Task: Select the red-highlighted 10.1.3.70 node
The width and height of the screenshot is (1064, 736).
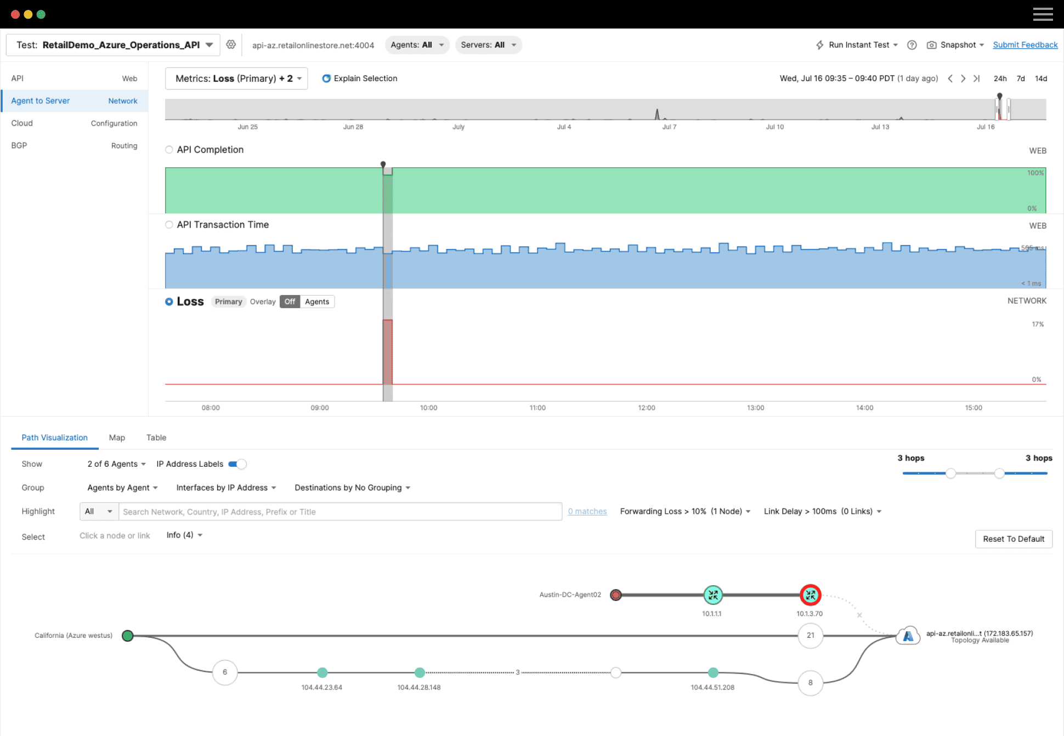Action: click(810, 595)
